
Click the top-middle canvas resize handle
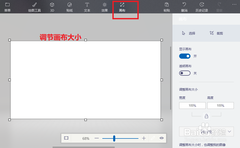(x=86, y=40)
